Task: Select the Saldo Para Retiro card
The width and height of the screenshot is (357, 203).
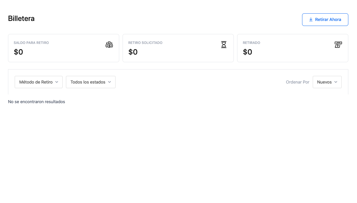Action: point(64,48)
